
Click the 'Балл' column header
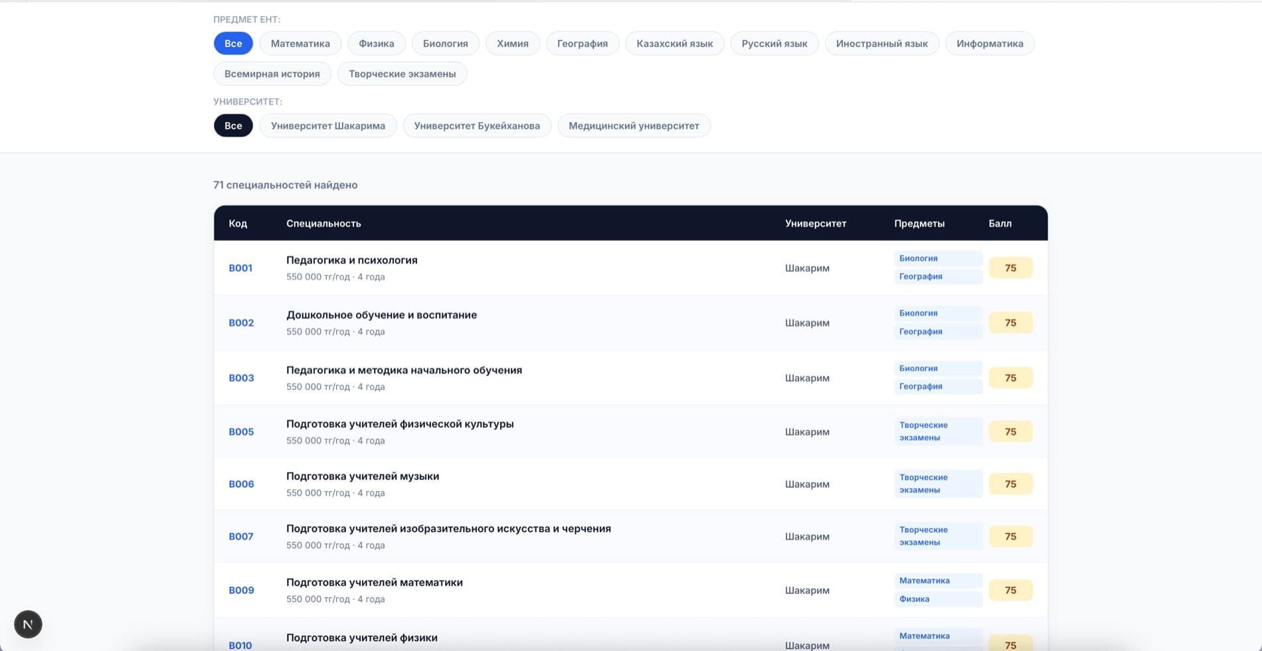1000,224
